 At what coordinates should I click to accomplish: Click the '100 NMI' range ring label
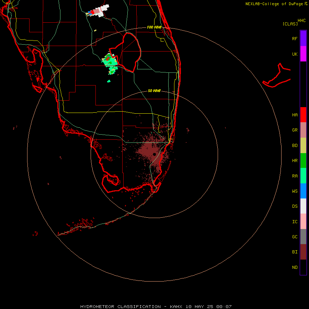[x=154, y=27]
